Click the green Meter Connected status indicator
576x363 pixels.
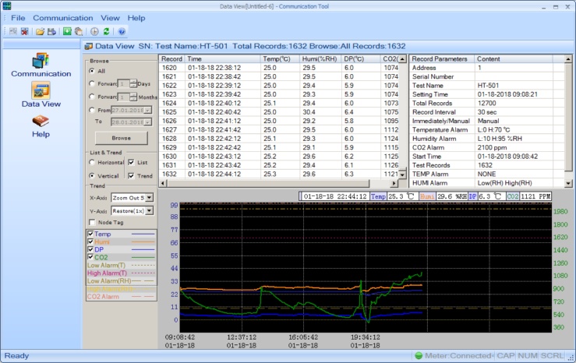[419, 355]
